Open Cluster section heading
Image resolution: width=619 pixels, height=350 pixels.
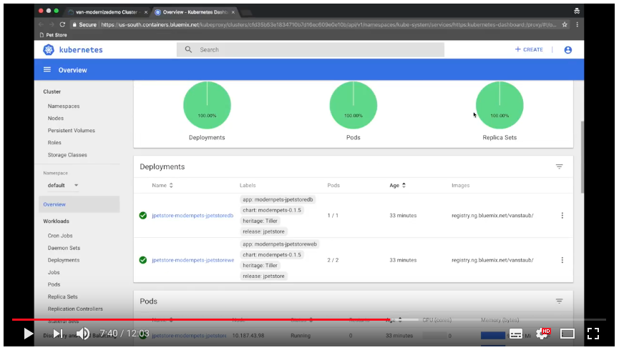(x=52, y=91)
